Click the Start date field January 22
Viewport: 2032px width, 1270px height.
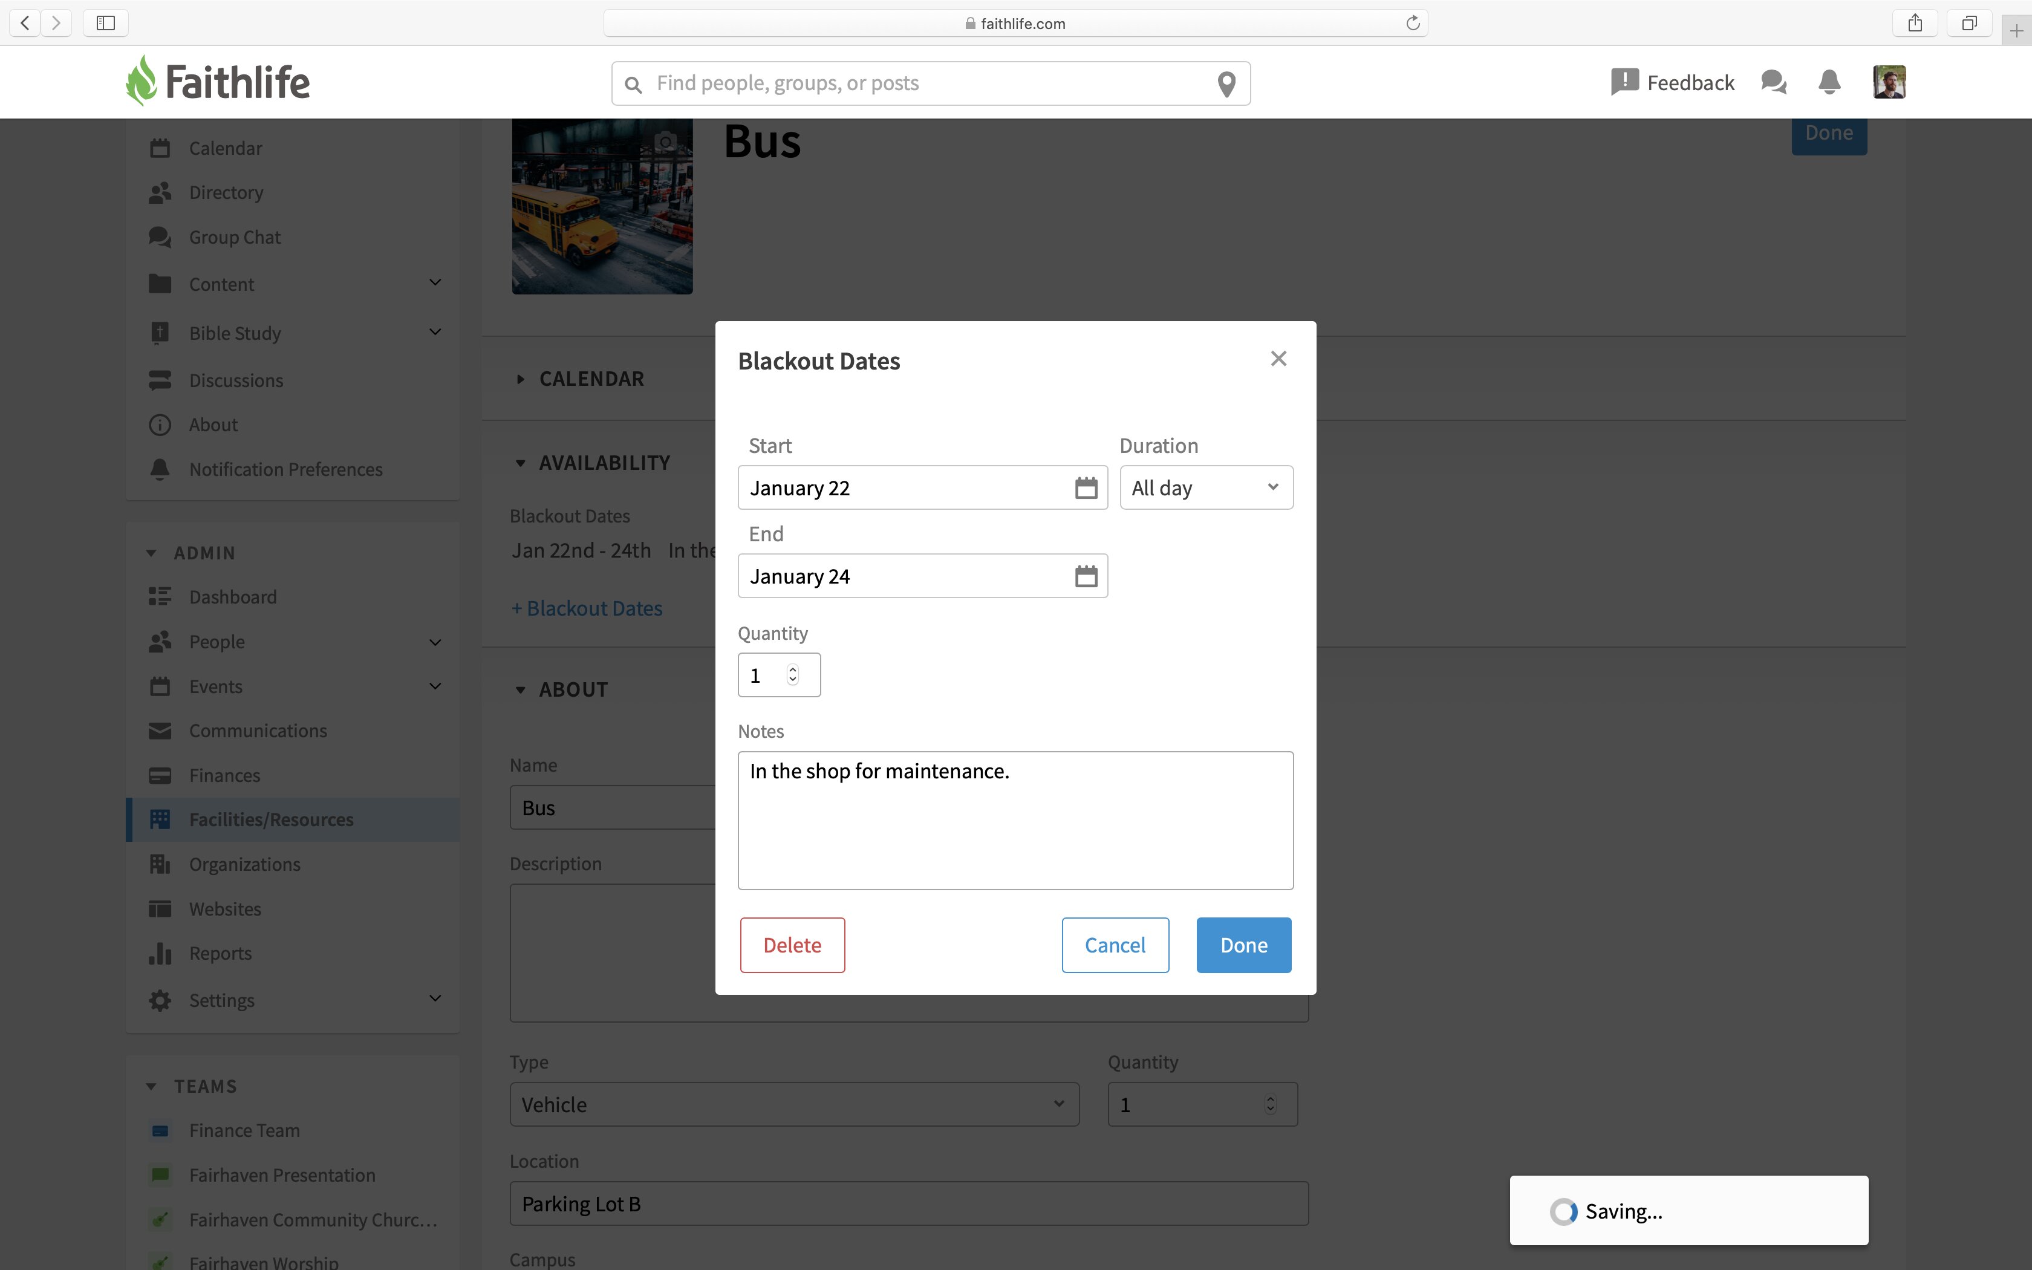point(922,488)
